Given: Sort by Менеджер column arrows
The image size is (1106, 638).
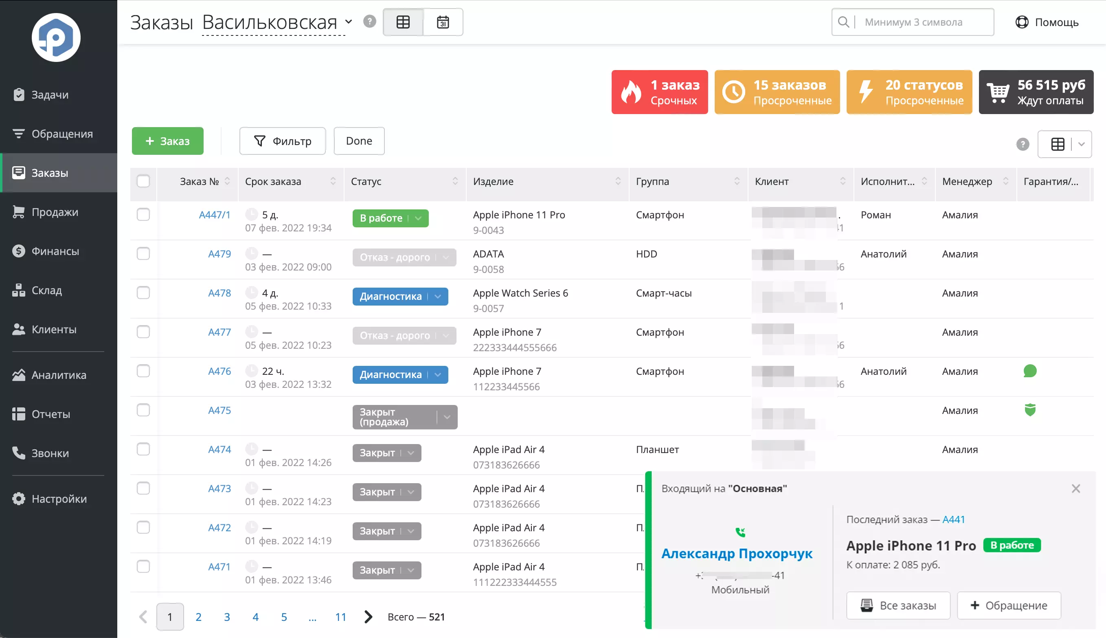Looking at the screenshot, I should coord(1006,181).
